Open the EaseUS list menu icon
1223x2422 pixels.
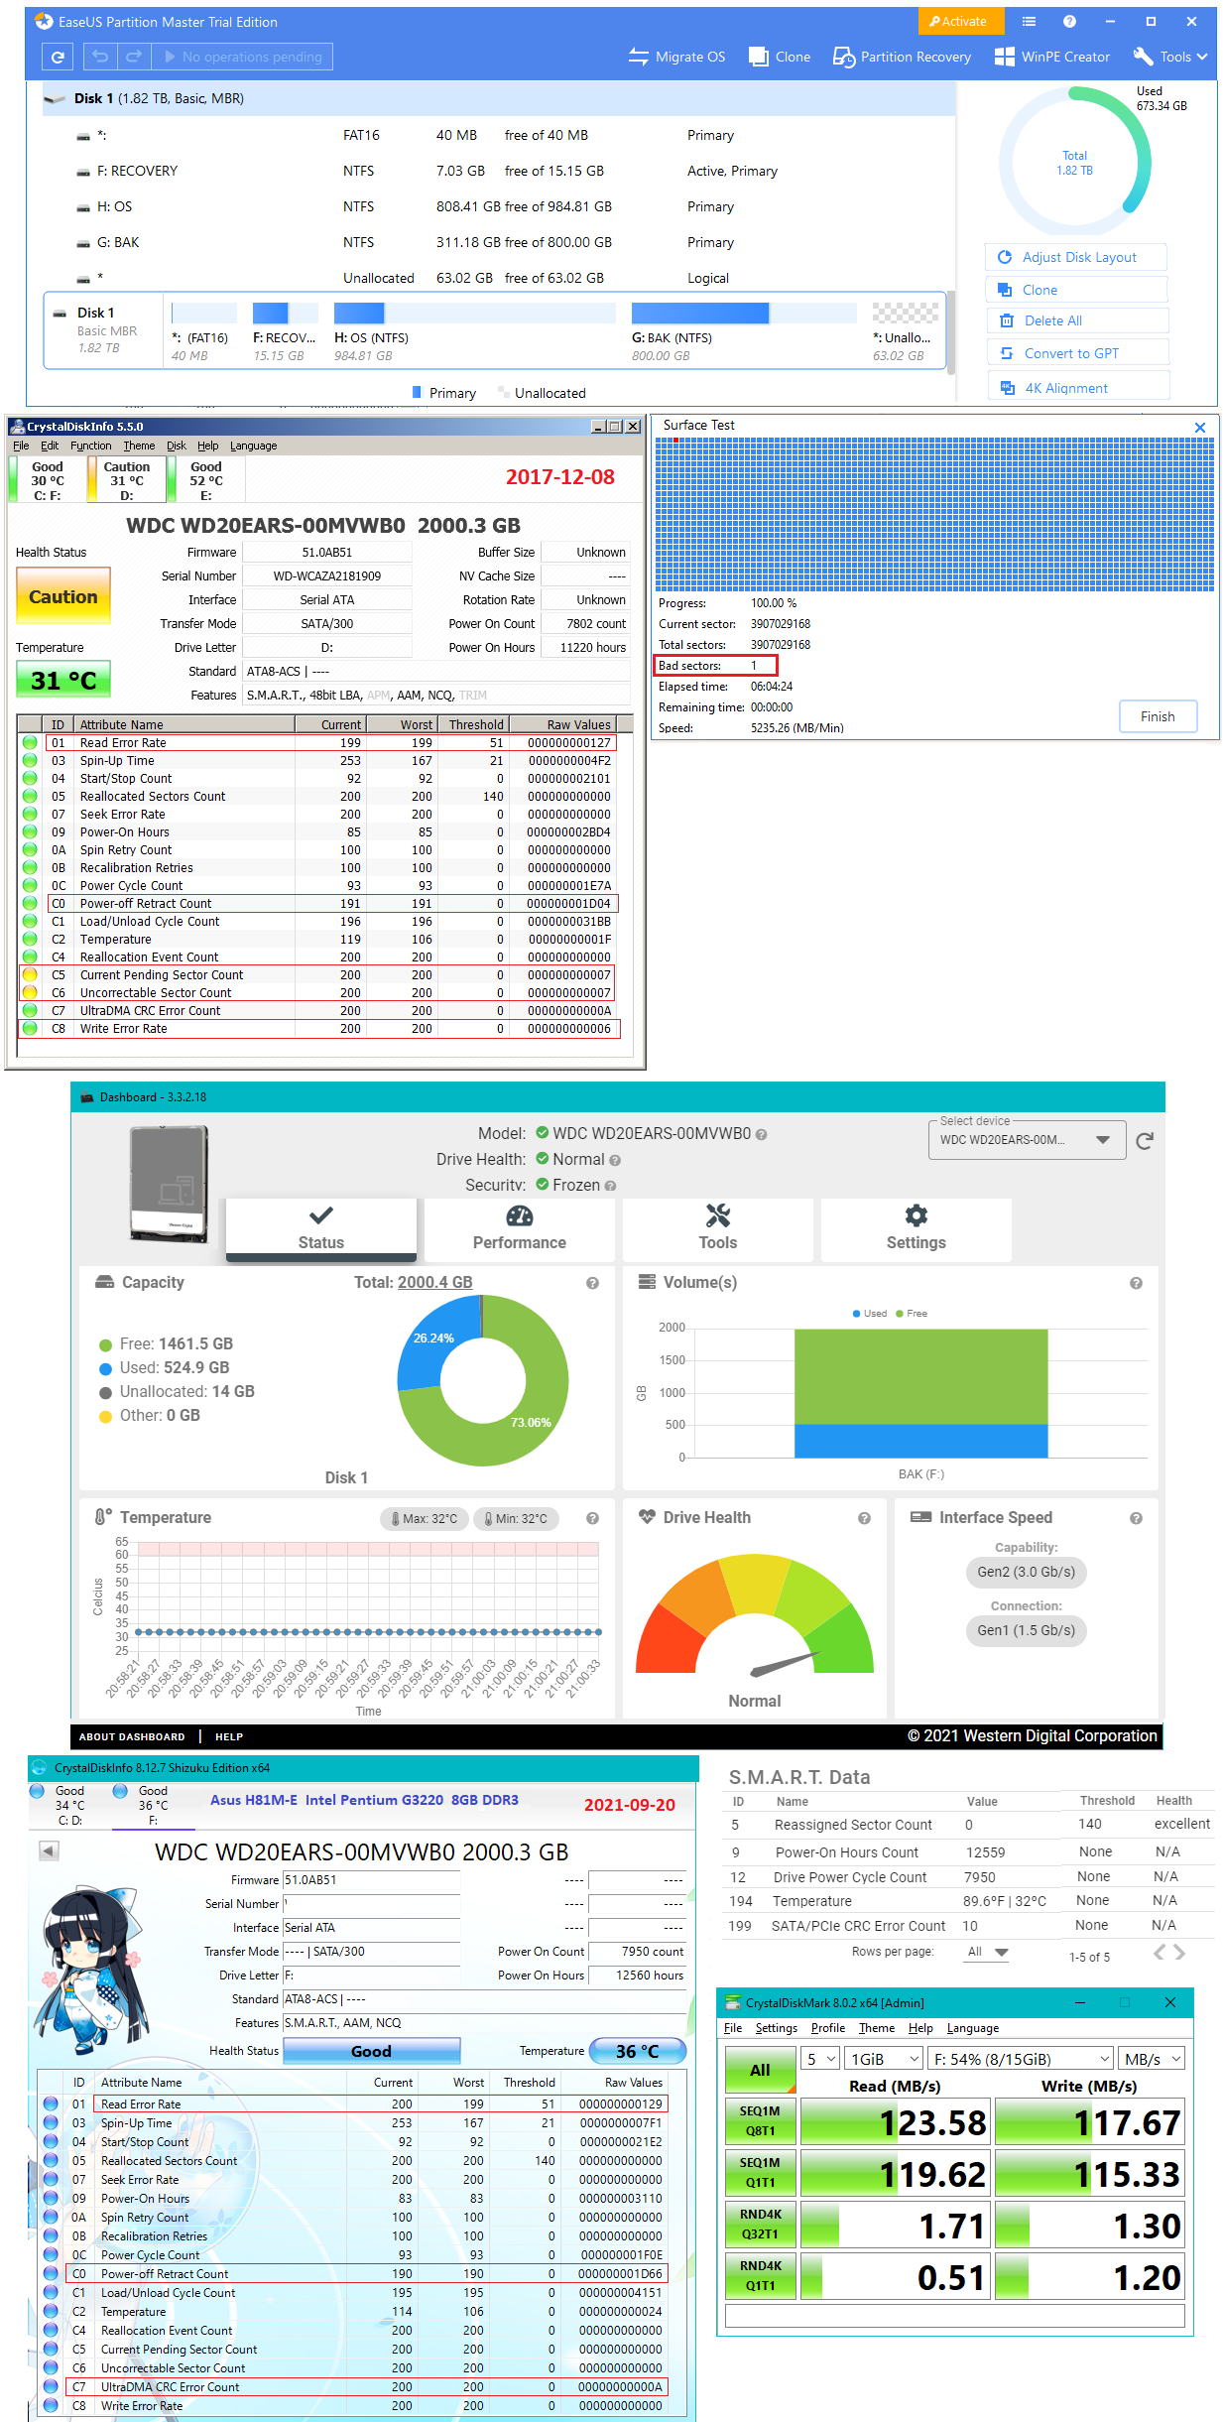point(1029,21)
